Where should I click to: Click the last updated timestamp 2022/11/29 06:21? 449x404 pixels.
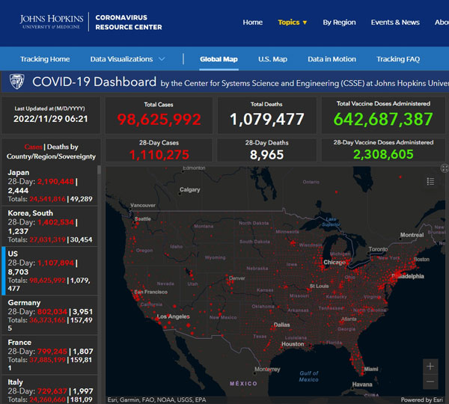pos(50,119)
